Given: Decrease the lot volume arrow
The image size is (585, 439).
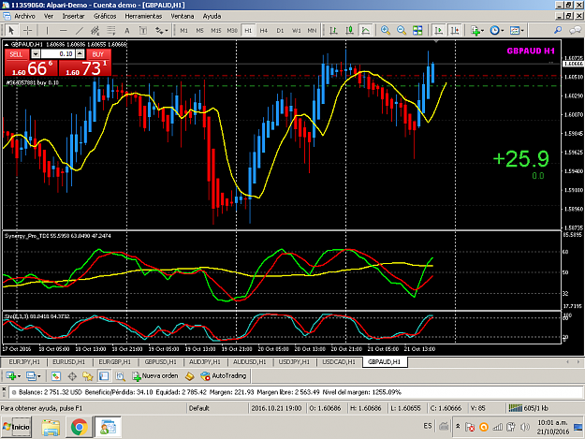Looking at the screenshot, I should 36,54.
